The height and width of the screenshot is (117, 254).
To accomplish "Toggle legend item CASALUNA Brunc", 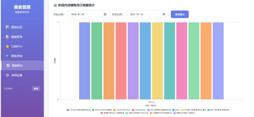I will (122, 110).
